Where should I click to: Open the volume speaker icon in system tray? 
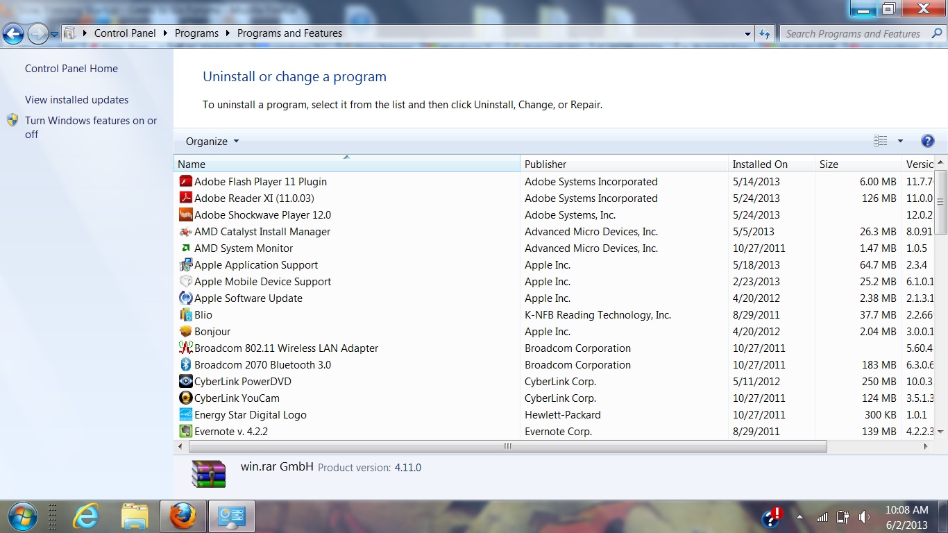pyautogui.click(x=865, y=517)
